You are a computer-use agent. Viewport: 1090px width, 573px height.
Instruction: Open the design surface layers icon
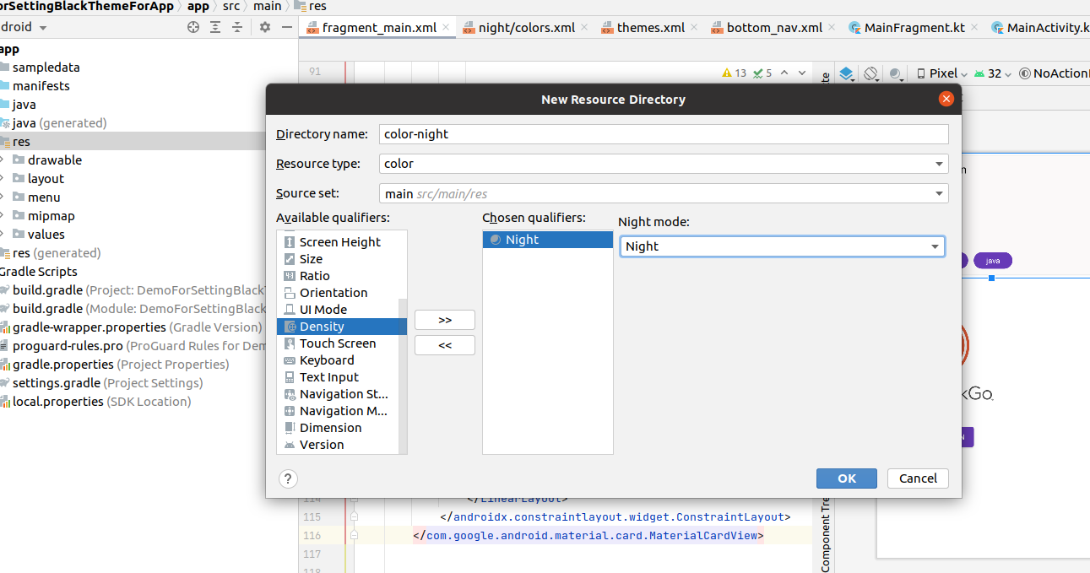pos(847,73)
